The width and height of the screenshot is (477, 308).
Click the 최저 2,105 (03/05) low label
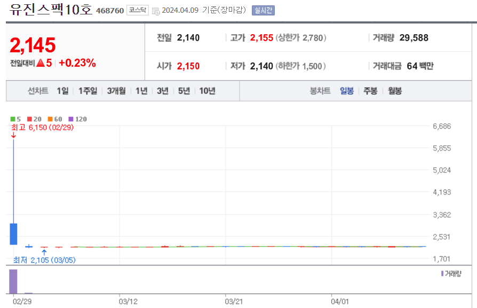coord(44,260)
